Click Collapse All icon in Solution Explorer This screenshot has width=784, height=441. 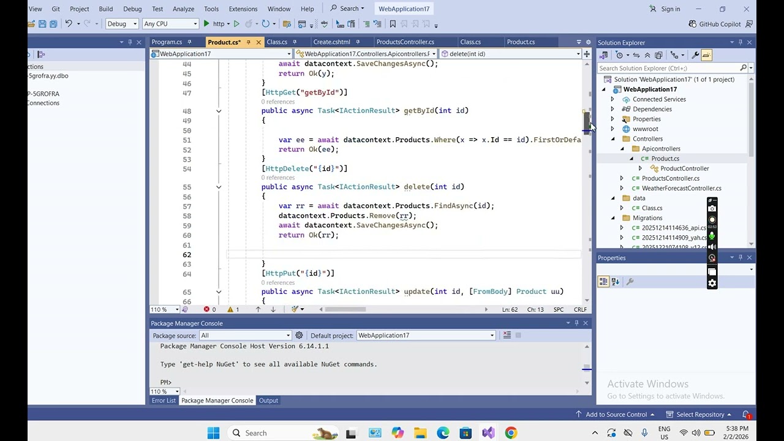649,55
